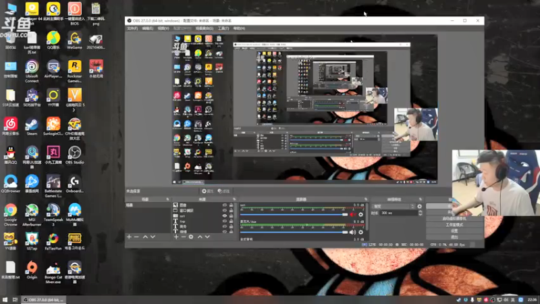Open Origin desktop shortcut
Screen dimensions: 540x304
(x=32, y=270)
